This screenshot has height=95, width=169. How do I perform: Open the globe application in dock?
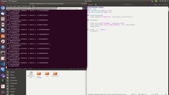click(x=3, y=81)
